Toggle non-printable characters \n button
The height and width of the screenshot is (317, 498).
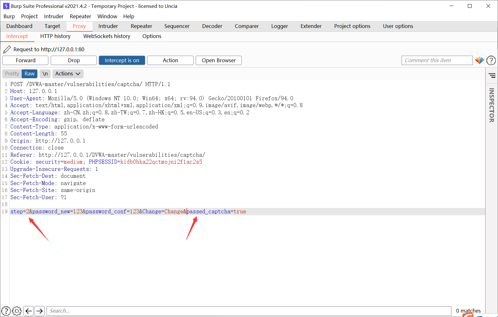click(x=45, y=74)
